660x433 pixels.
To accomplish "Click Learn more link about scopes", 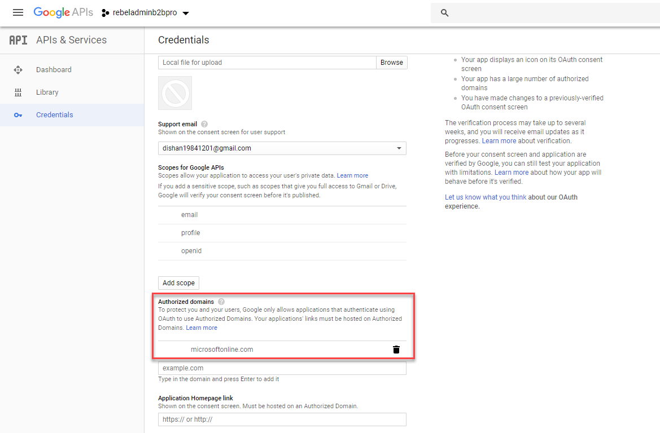I will tap(352, 176).
